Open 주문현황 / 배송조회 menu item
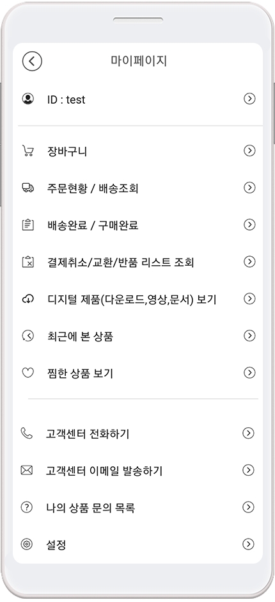Image resolution: width=275 pixels, height=602 pixels. [x=137, y=188]
